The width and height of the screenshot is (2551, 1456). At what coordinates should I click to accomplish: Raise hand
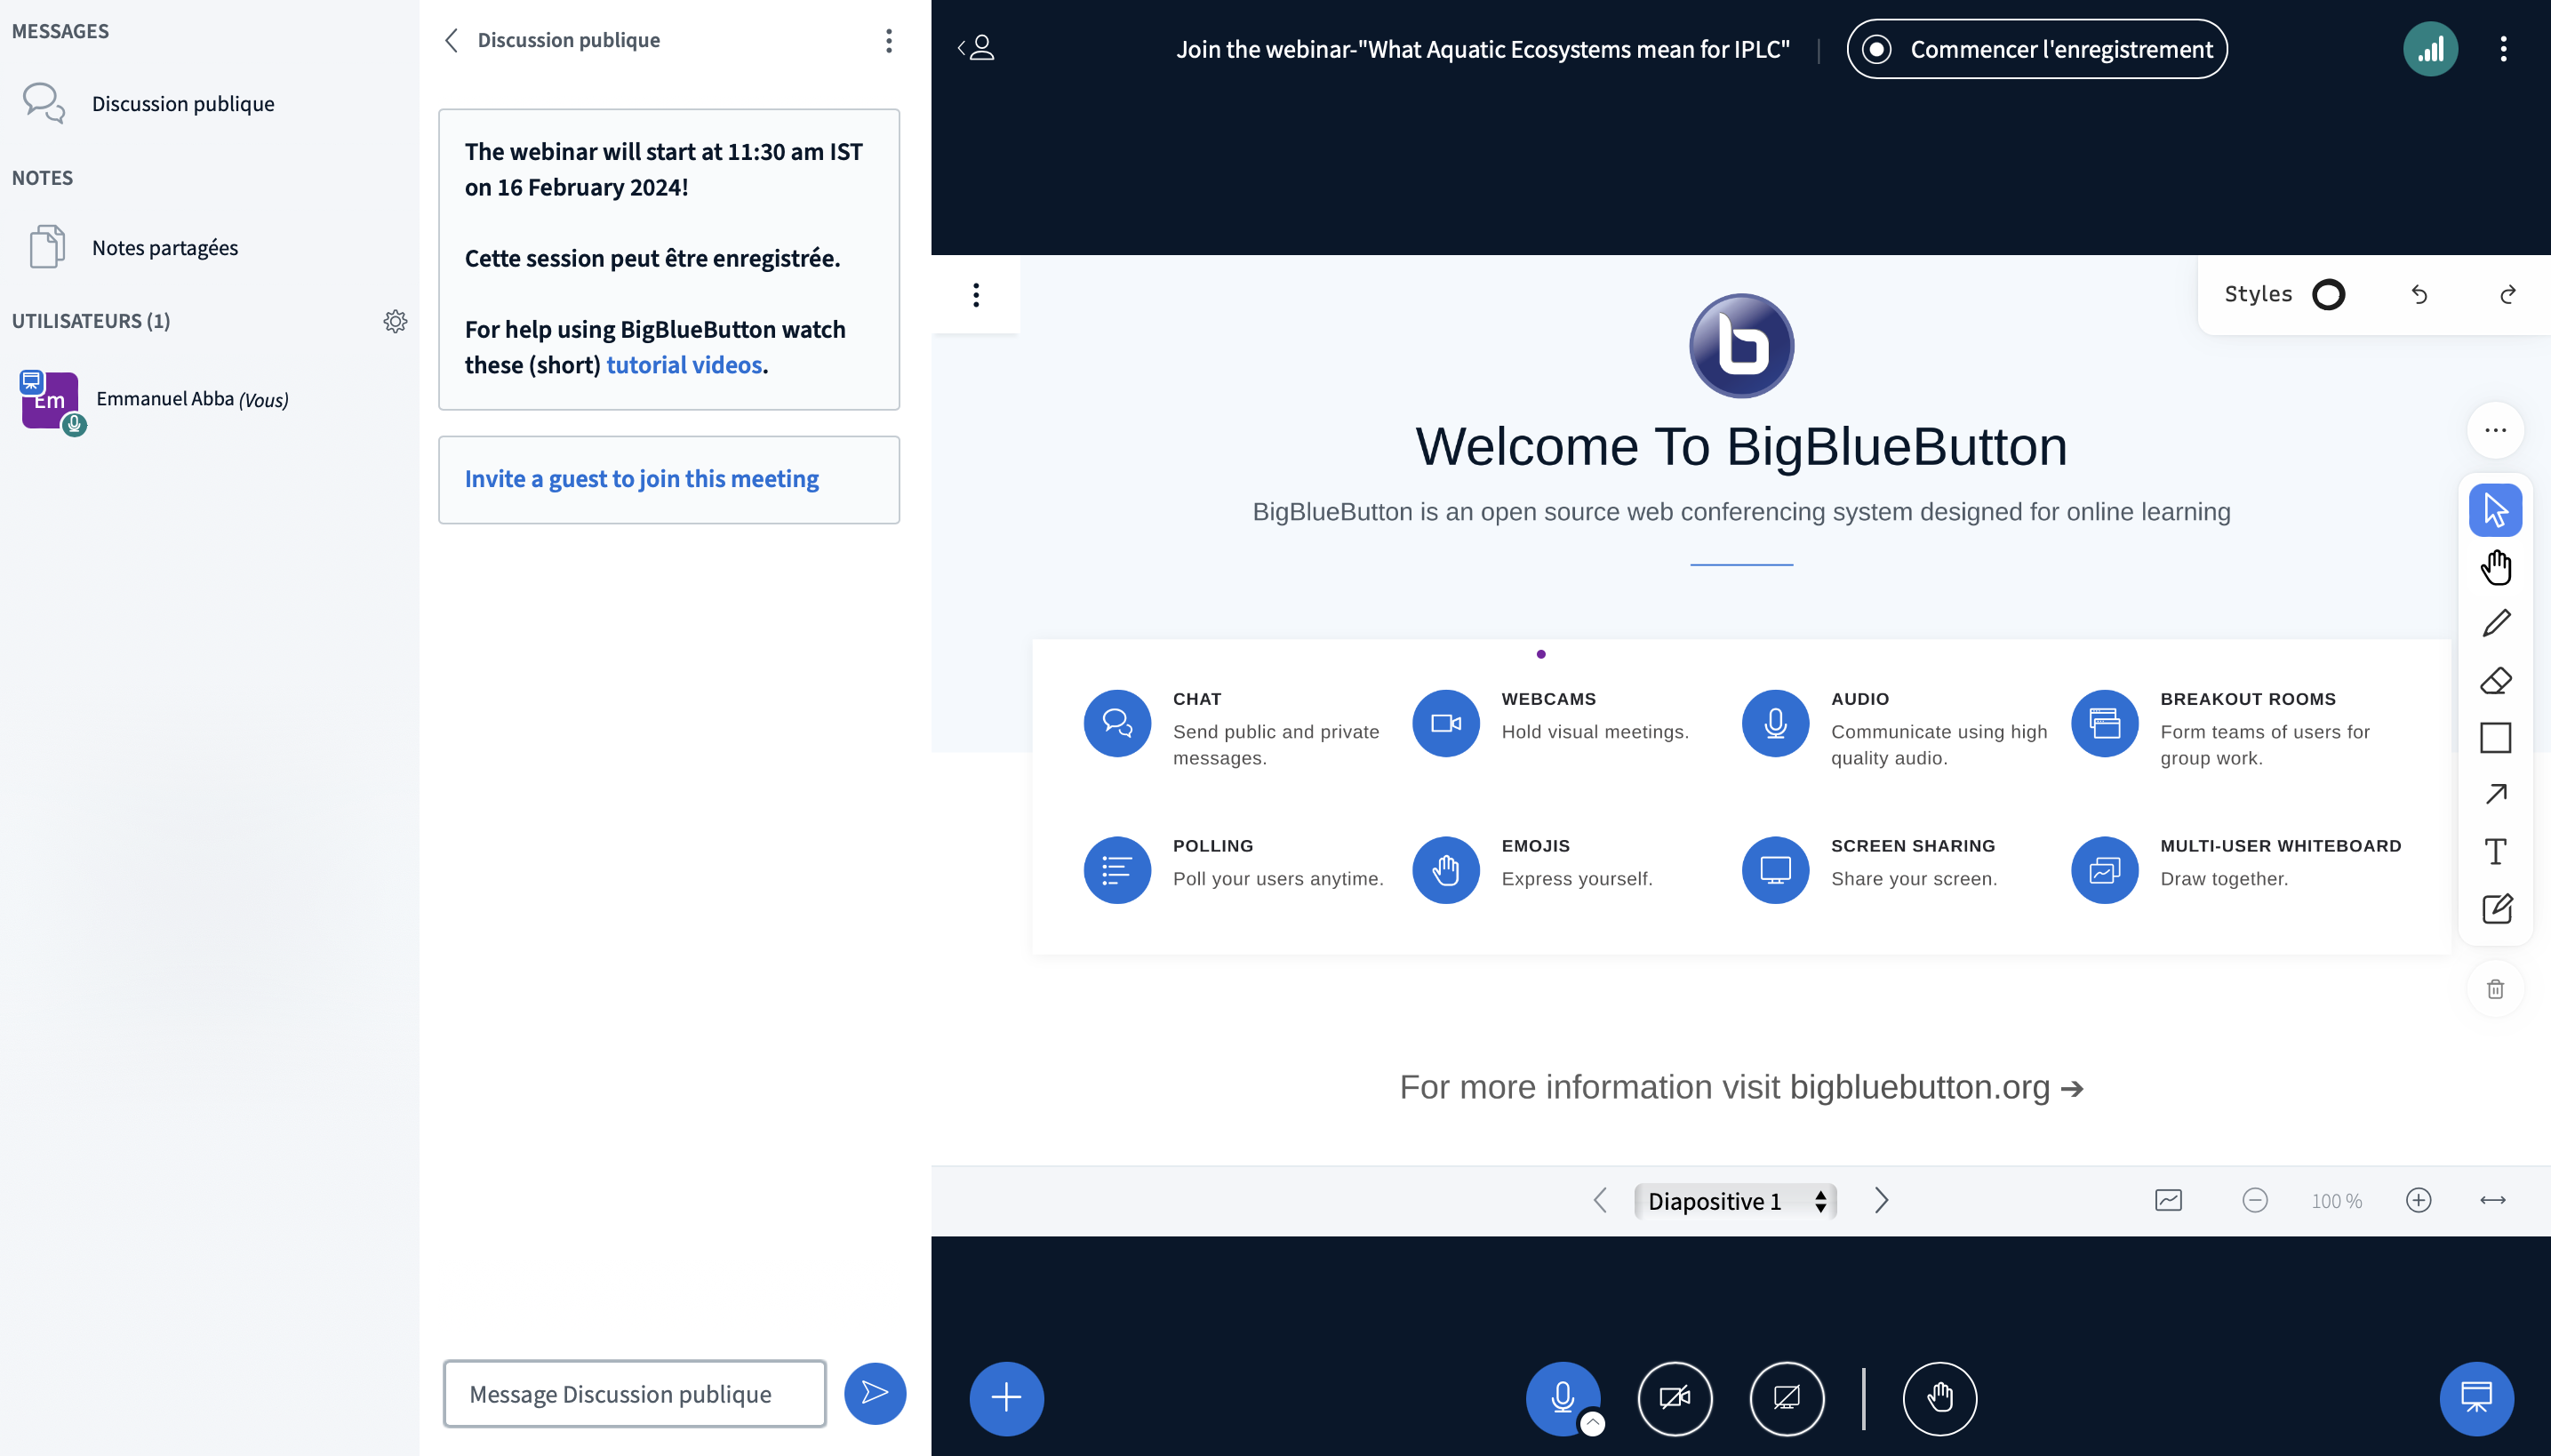tap(1939, 1397)
